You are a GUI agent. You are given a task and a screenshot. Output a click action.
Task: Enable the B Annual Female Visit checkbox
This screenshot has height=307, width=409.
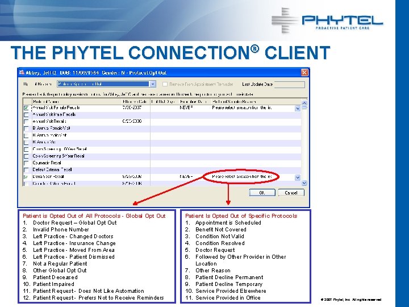pos(26,128)
